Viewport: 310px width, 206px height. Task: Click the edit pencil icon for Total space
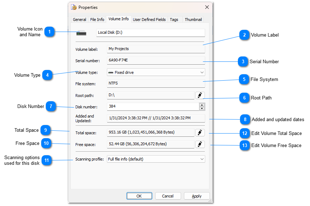(200, 132)
